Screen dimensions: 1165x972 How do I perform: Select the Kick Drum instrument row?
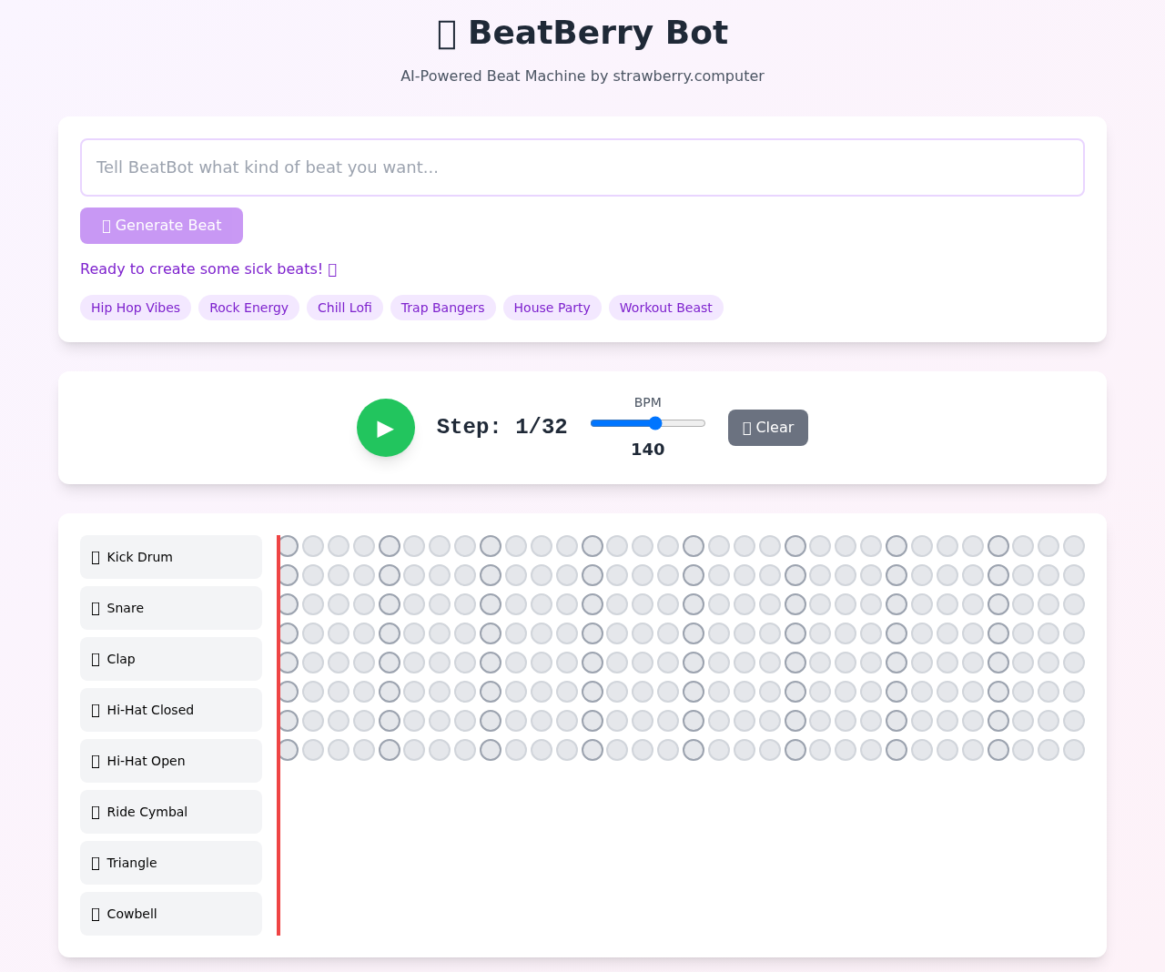coord(170,556)
